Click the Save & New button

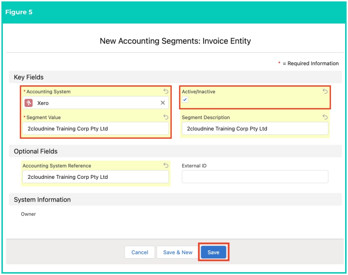click(x=178, y=252)
